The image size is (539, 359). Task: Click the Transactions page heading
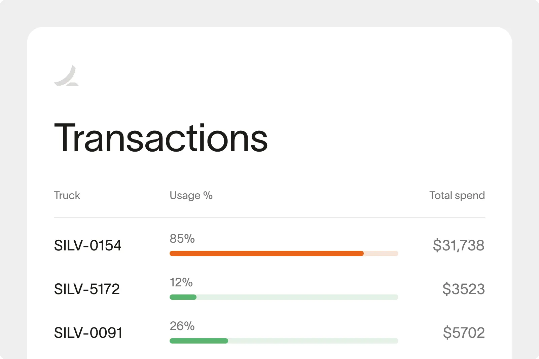(x=161, y=138)
